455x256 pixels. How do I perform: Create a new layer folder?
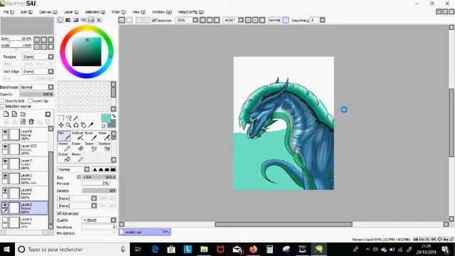[23, 114]
